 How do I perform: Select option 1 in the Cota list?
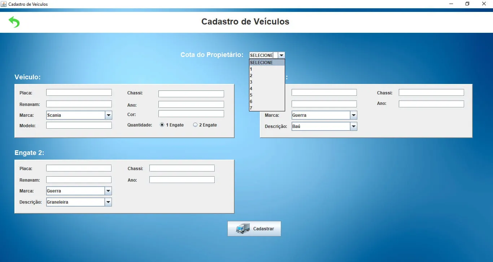pyautogui.click(x=267, y=69)
